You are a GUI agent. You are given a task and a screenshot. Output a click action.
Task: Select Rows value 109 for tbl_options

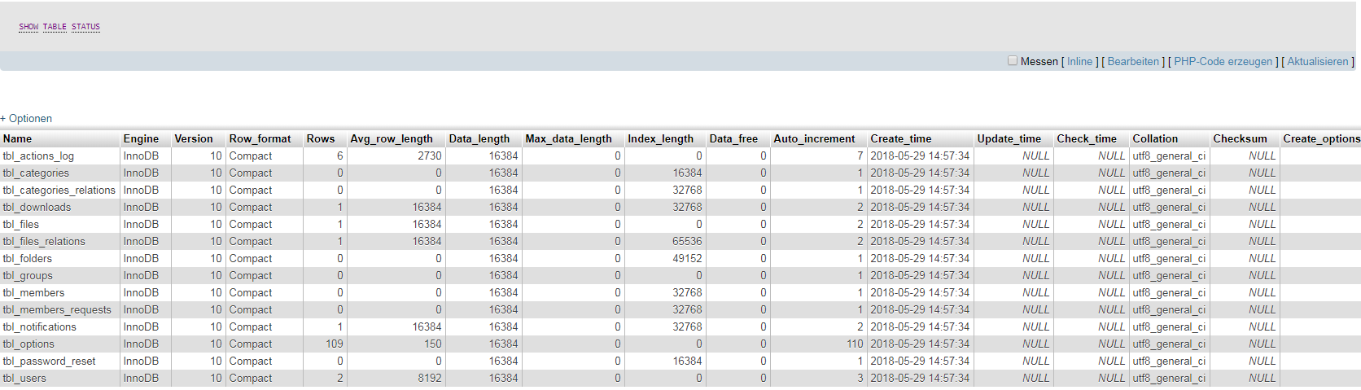coord(335,344)
